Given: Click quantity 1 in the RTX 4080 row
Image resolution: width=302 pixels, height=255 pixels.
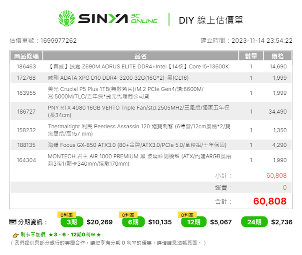Looking at the screenshot, I should coord(251,112).
